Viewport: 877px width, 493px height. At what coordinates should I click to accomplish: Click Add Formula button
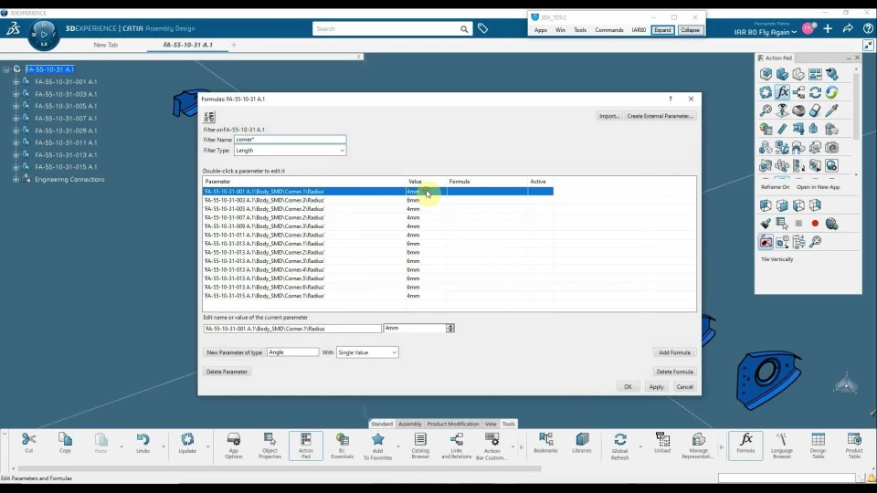point(674,352)
